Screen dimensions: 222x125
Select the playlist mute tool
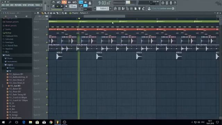51,13
